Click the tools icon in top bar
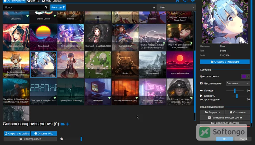 (x=178, y=1)
